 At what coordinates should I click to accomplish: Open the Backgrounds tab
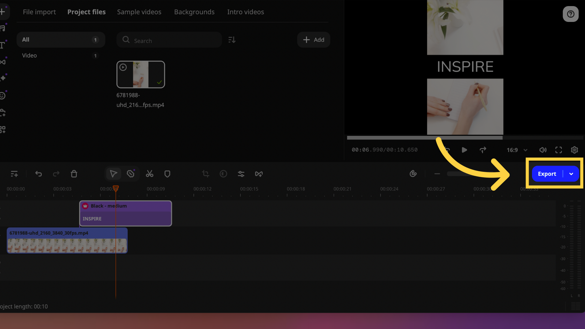(x=194, y=12)
